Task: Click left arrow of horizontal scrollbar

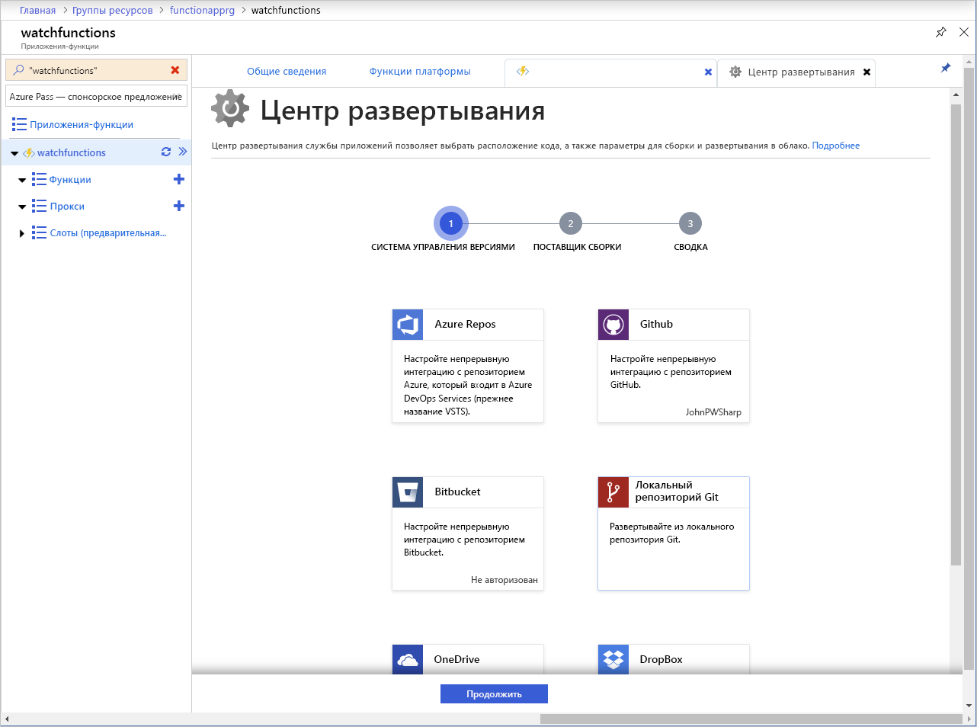Action: click(x=6, y=719)
